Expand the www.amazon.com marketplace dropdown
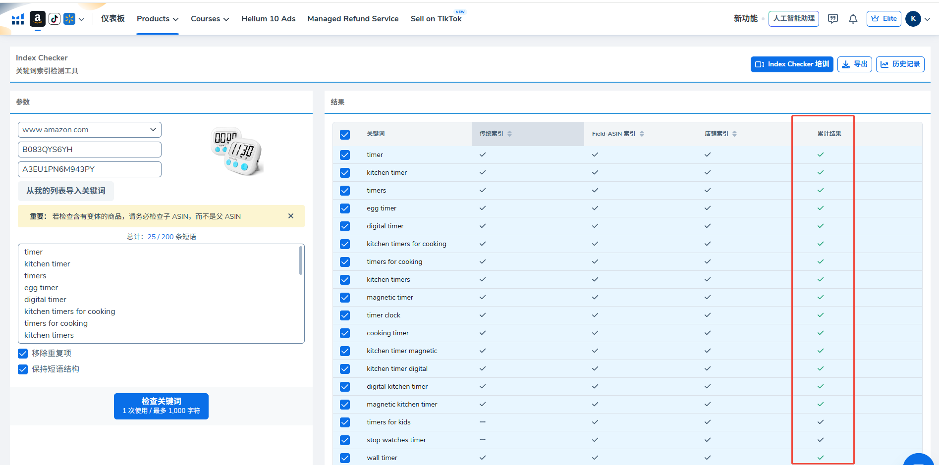Image resolution: width=939 pixels, height=465 pixels. click(x=90, y=130)
